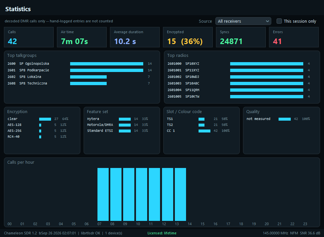Enable This session only checkbox
The height and width of the screenshot is (237, 324).
click(279, 21)
